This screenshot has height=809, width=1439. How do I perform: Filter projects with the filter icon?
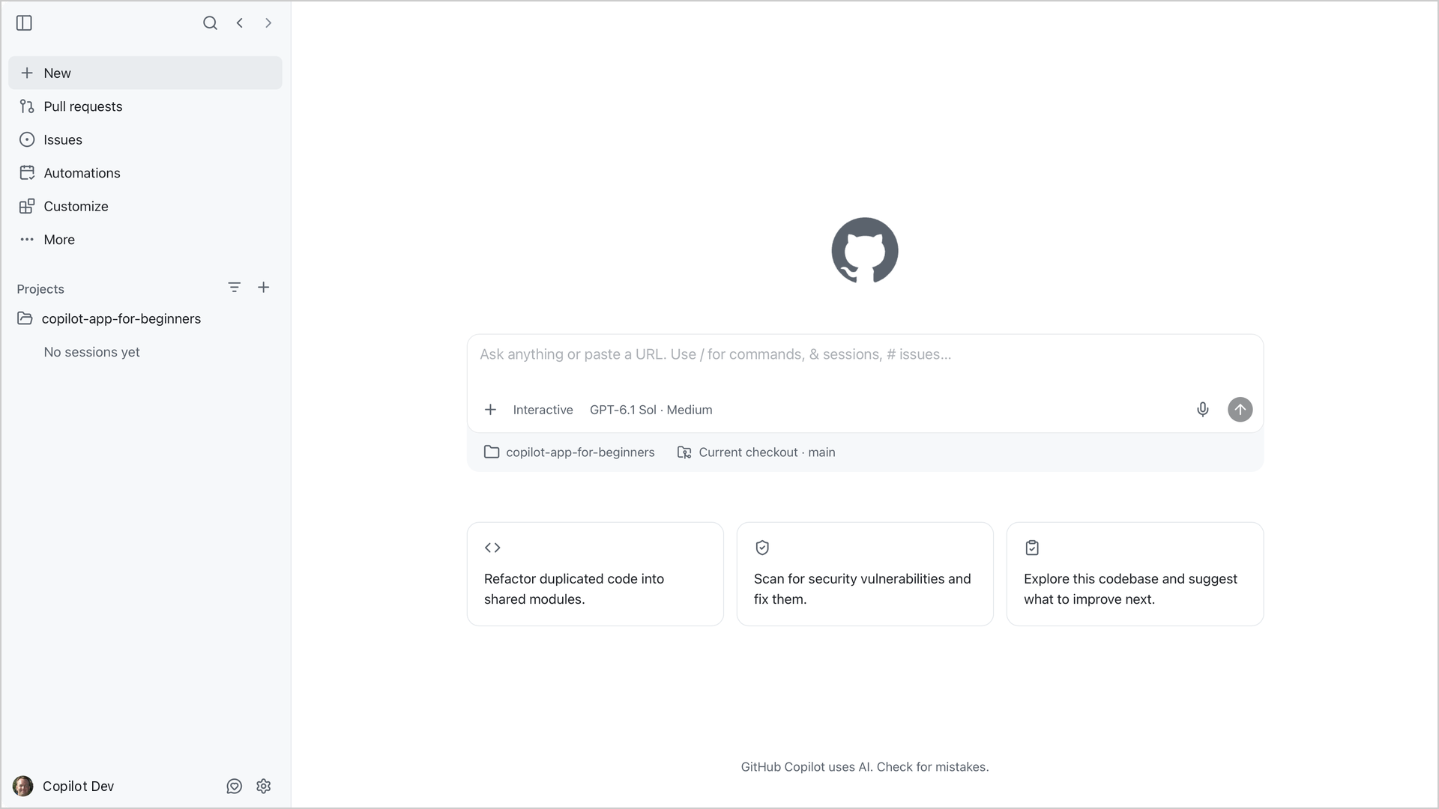click(235, 288)
